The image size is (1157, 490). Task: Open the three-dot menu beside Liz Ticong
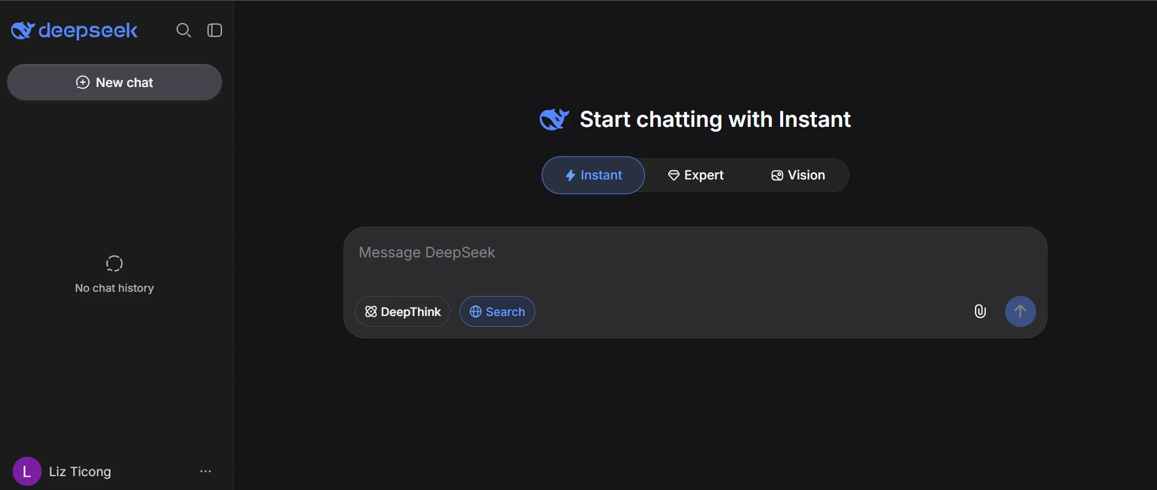coord(206,471)
